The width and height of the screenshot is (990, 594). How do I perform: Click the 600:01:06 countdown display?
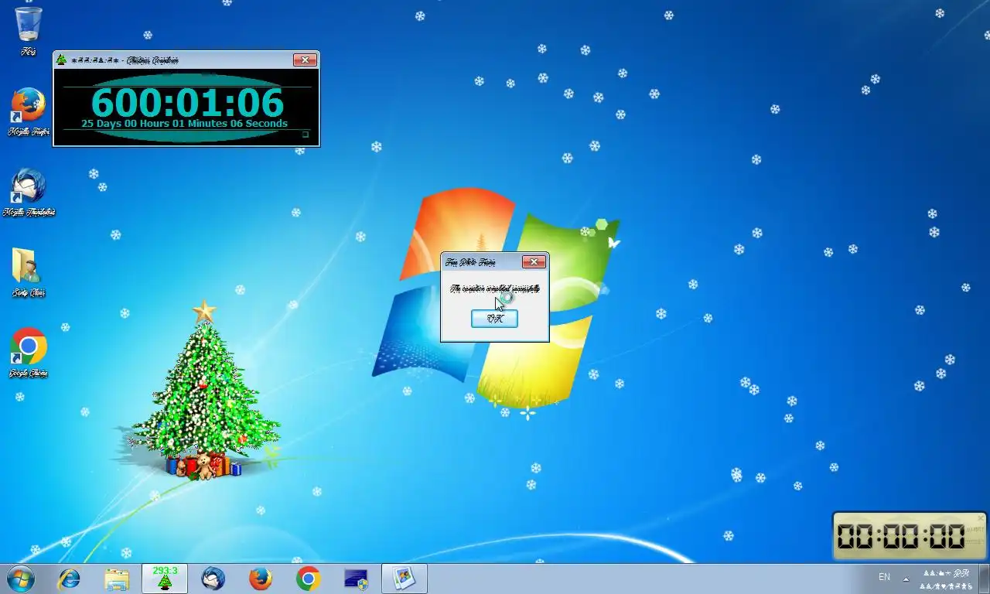(x=187, y=102)
